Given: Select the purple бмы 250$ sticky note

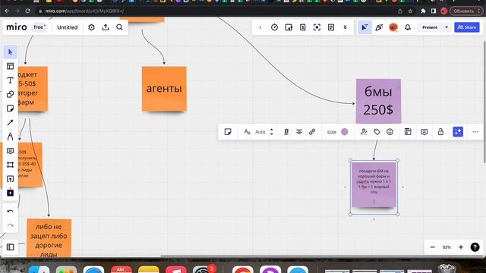Looking at the screenshot, I should (x=378, y=101).
